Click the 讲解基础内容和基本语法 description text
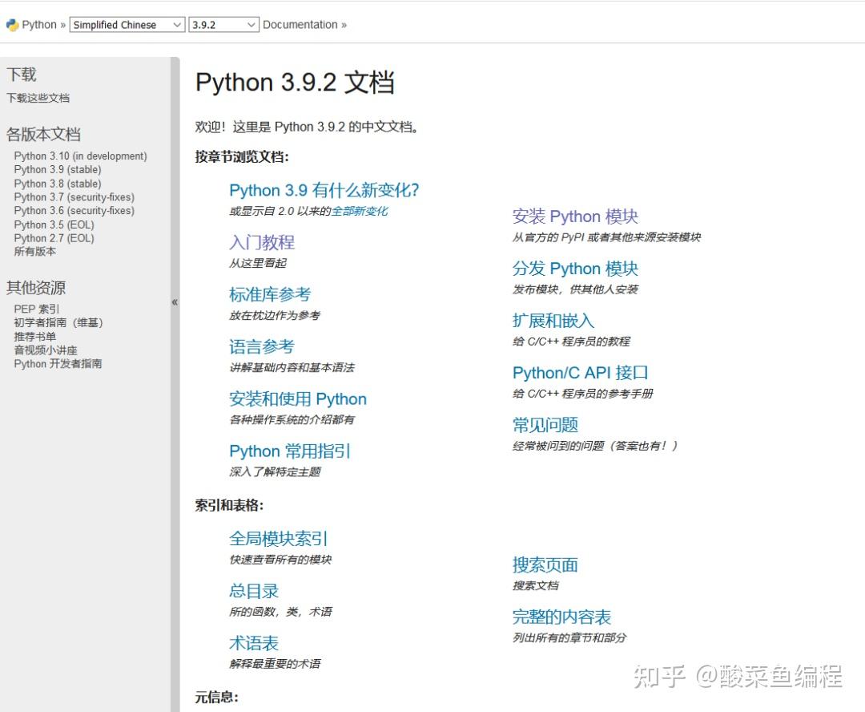 [x=292, y=367]
